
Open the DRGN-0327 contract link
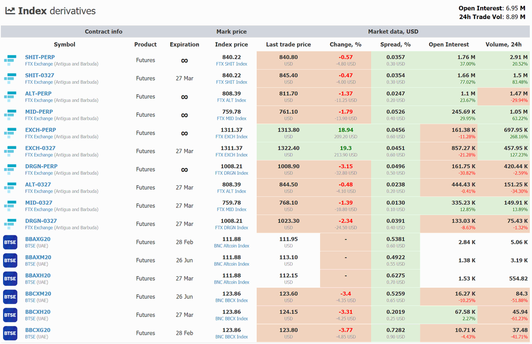[x=41, y=221]
